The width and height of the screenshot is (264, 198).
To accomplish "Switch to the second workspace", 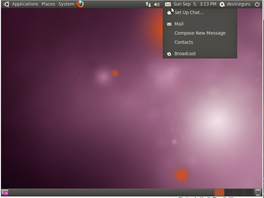I will pos(229,192).
